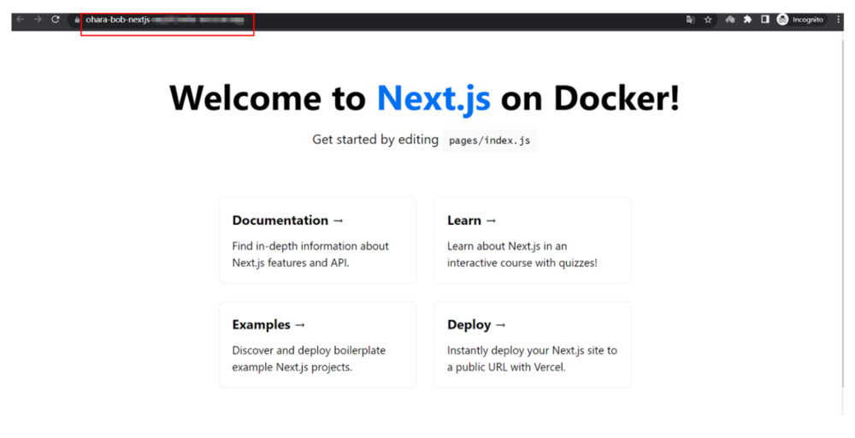The width and height of the screenshot is (855, 438).
Task: Click the Incognito profile badge
Action: (800, 20)
